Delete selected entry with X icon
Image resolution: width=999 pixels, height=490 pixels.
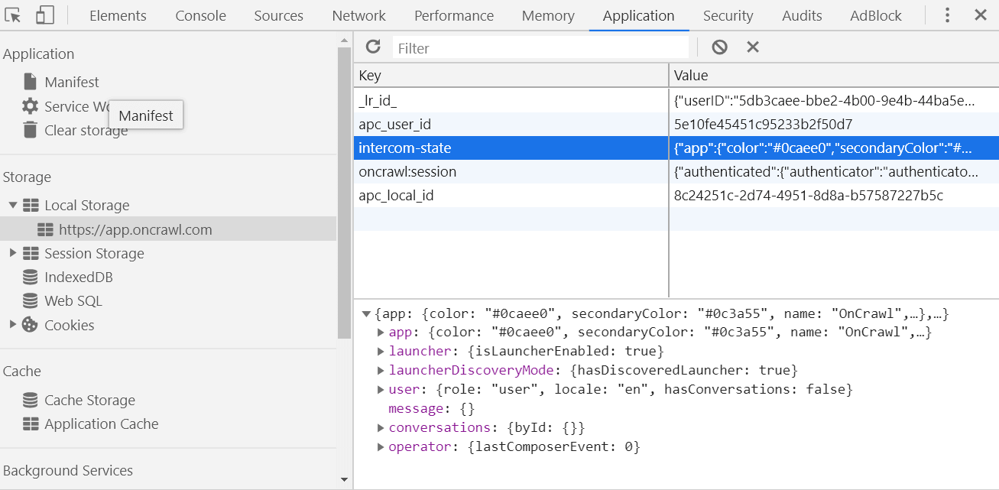coord(753,47)
